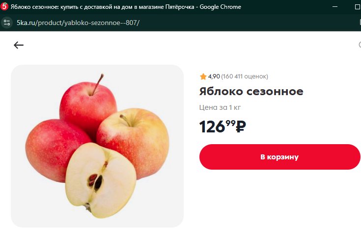Select the 5ka.ru domain in the URL
Viewport: 361px width, 229px height.
(x=26, y=23)
